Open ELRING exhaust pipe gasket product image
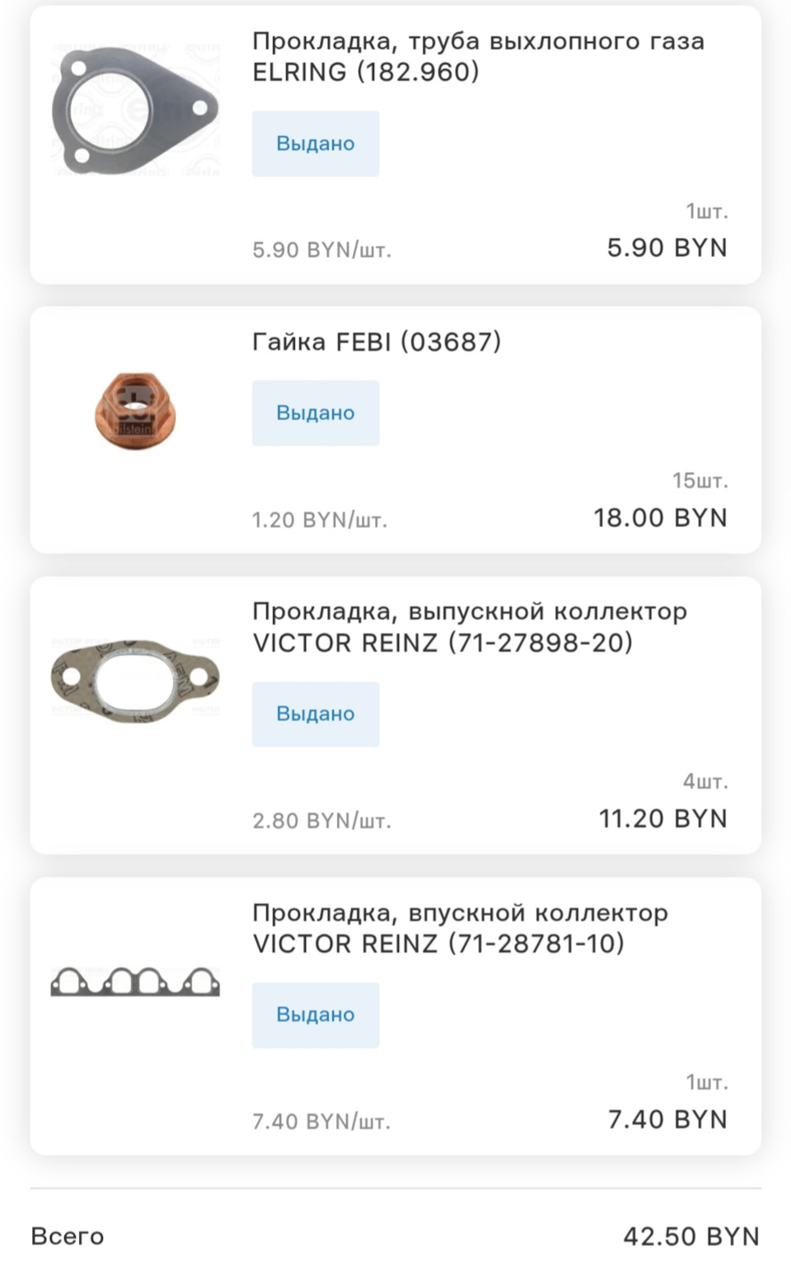 135,111
